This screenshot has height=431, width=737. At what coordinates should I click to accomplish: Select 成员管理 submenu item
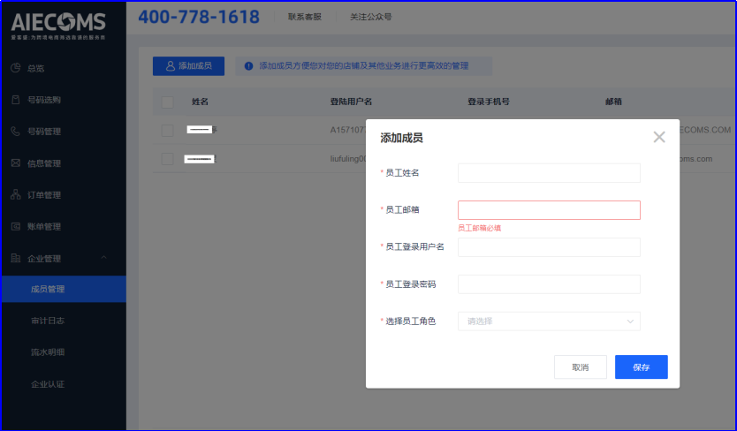click(64, 289)
